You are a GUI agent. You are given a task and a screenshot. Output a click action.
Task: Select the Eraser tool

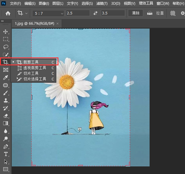coord(6,116)
